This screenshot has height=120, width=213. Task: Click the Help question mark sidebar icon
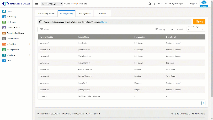tap(4, 61)
